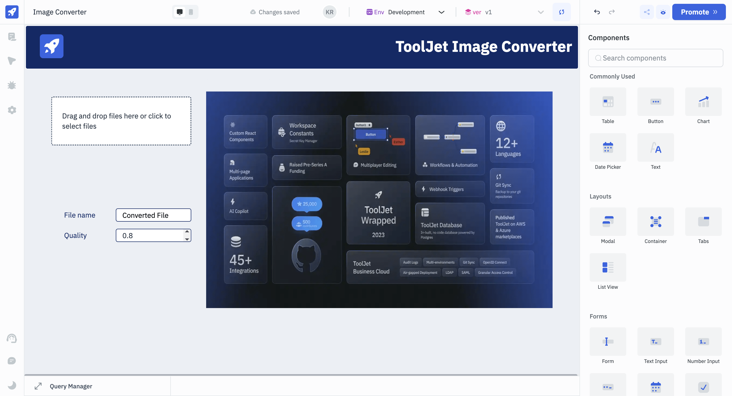Click the Promote button

698,12
